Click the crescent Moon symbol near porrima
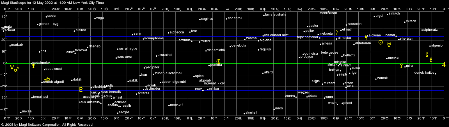 point(218,61)
